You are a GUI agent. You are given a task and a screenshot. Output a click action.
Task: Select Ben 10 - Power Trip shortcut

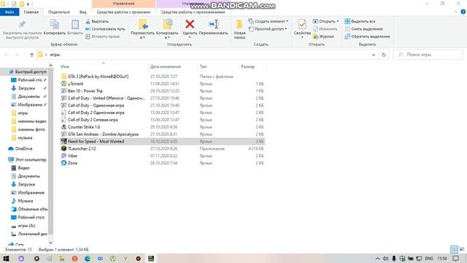click(x=162, y=91)
